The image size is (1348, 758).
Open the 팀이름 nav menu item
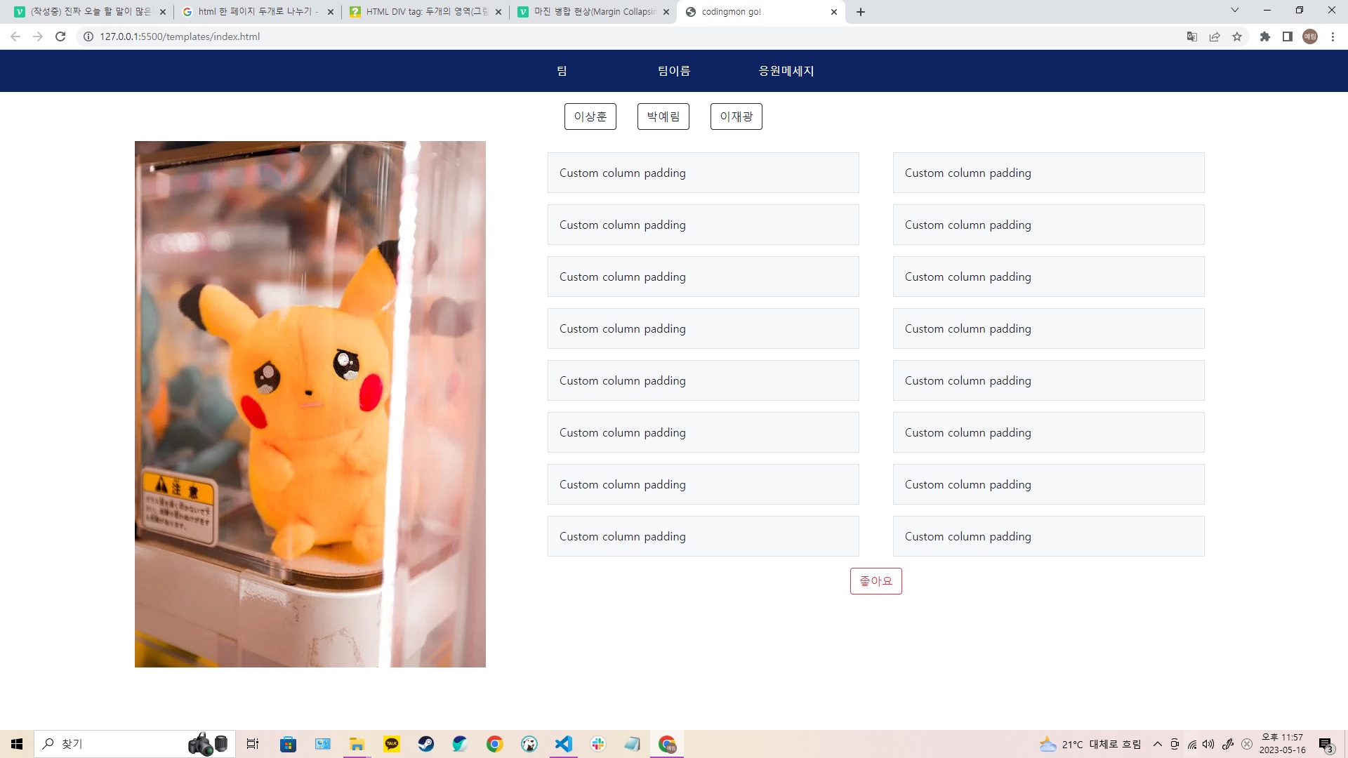point(673,71)
